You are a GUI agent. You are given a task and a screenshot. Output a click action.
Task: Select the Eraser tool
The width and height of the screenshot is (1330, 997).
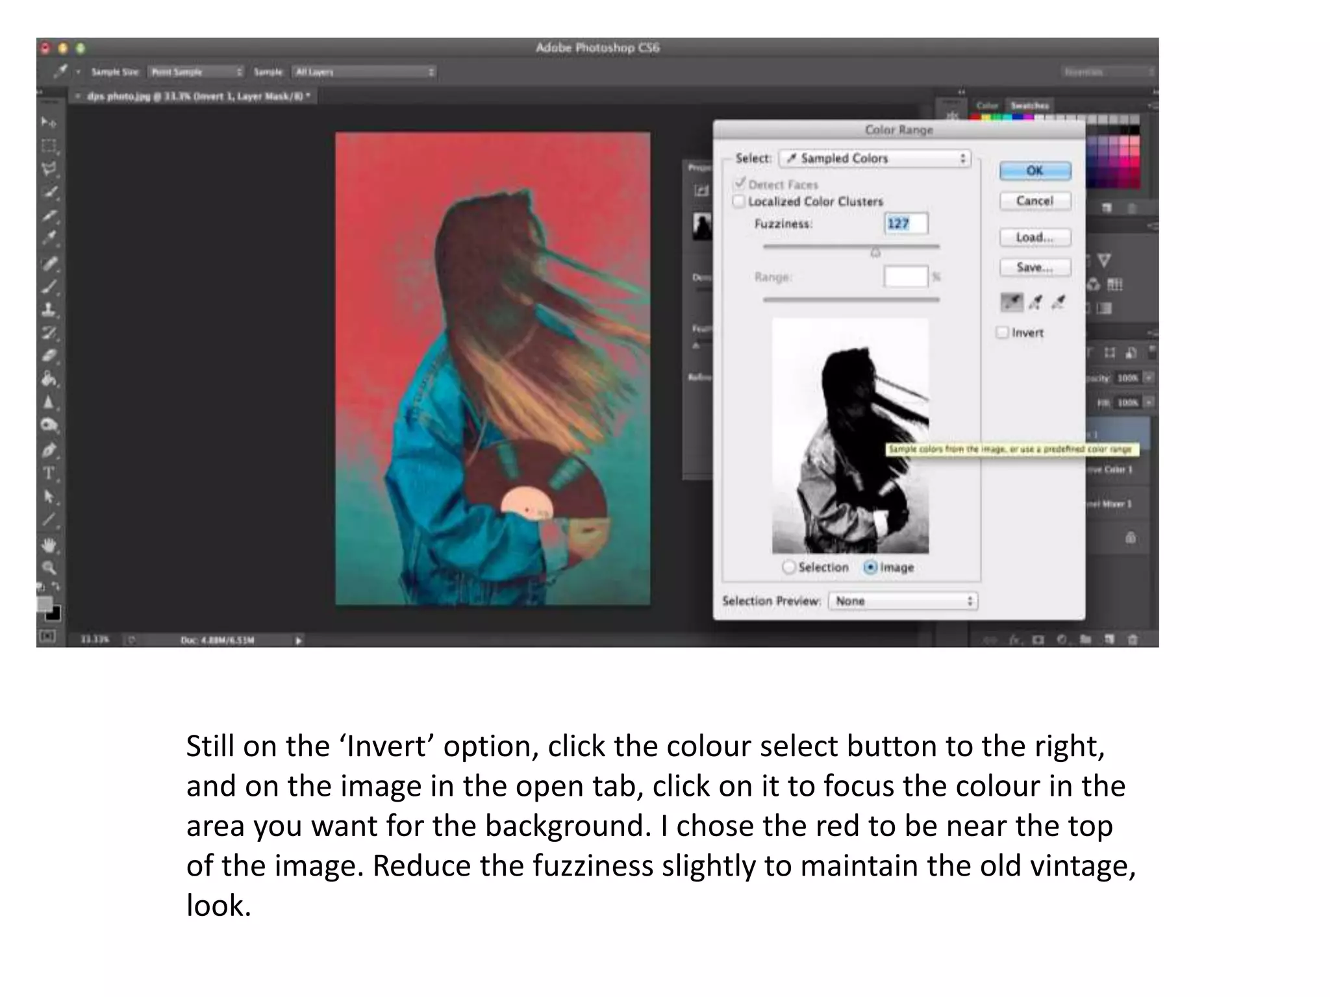tap(50, 356)
